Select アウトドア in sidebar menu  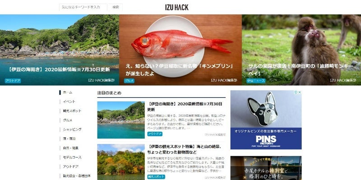[70, 166]
